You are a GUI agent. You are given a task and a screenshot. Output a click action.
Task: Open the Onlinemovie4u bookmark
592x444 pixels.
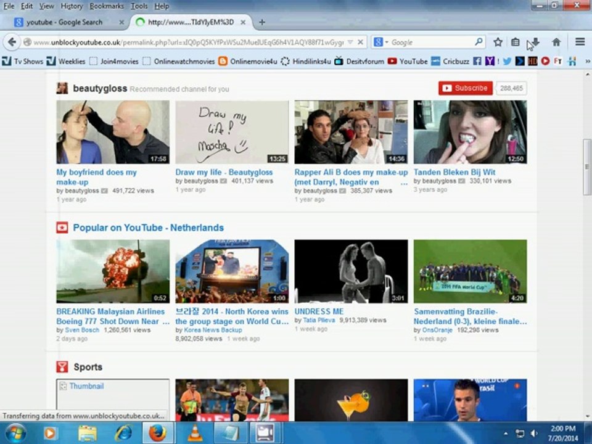248,61
